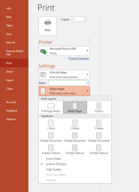Toggle the Frame Slides option
Screen dimensions: 139x192
tap(54, 159)
